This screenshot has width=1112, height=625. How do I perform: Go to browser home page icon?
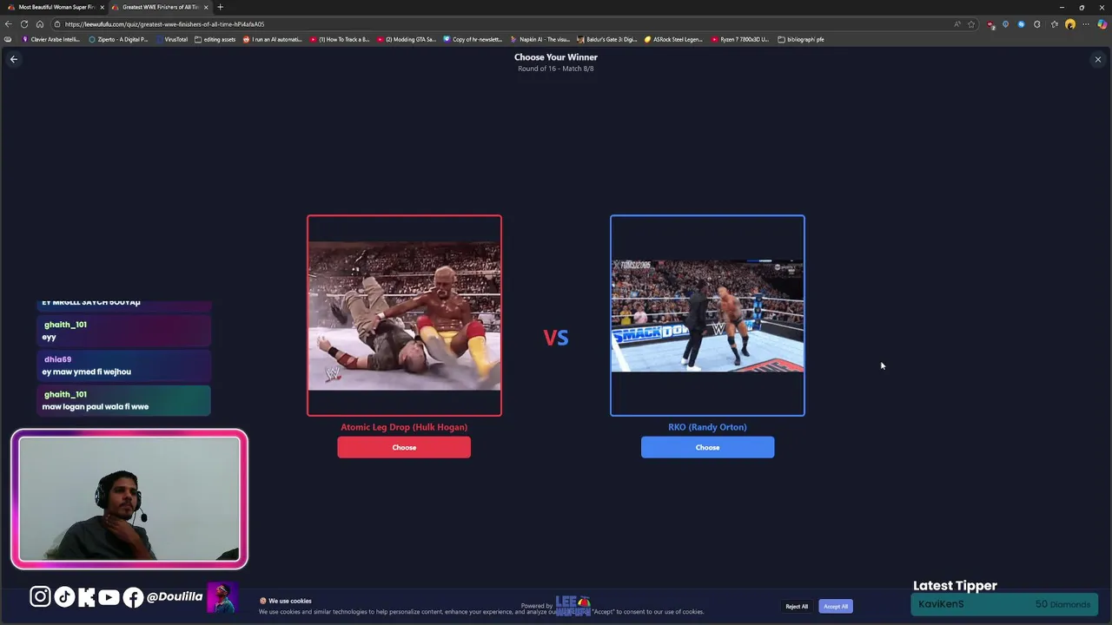(40, 24)
